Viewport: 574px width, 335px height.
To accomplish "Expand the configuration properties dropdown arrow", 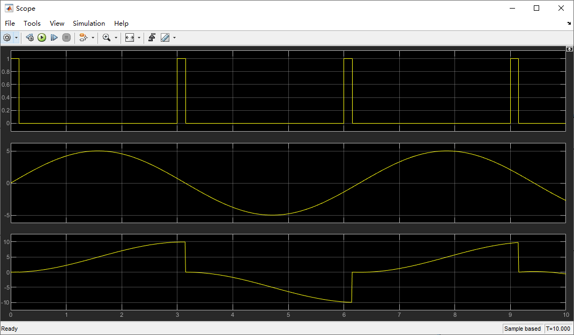I will coord(16,37).
